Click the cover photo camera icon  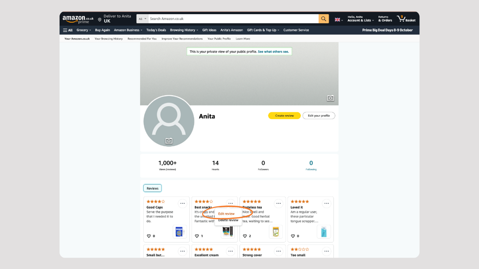(x=330, y=98)
